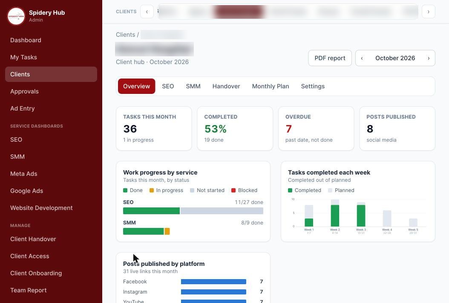Open the SEO service dashboard in sidebar

(x=51, y=140)
